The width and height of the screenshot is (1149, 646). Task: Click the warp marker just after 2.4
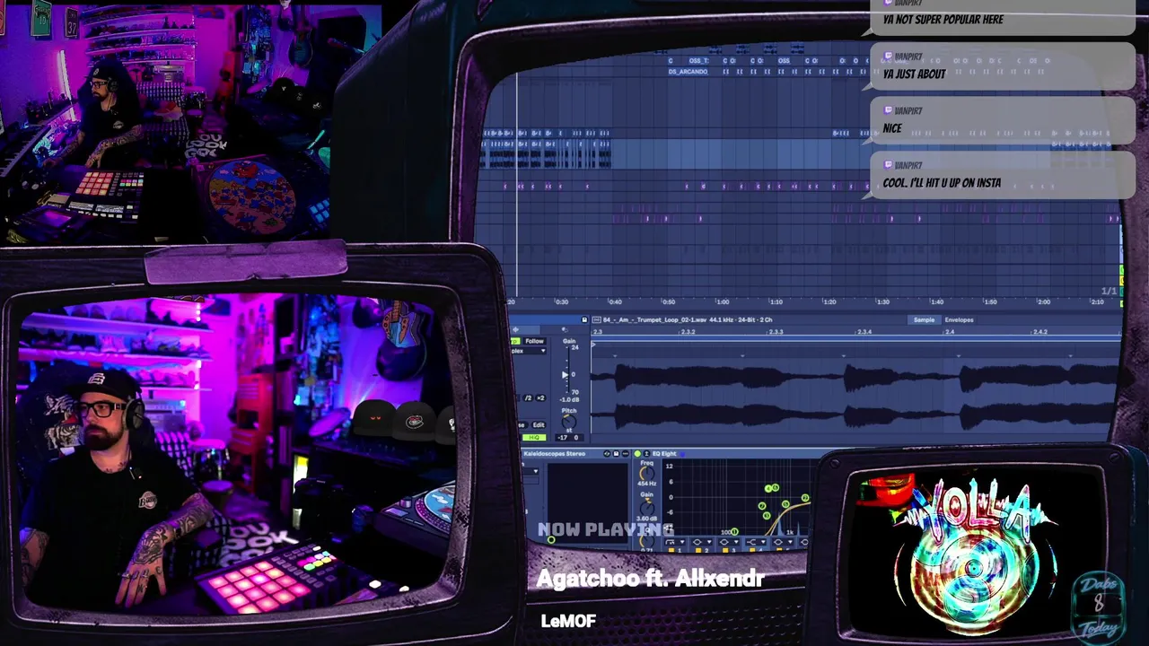coord(958,356)
